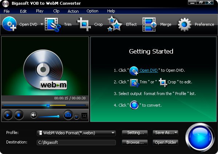218x154 pixels.
Task: Click the Trim label in toolbar
Action: coord(68,24)
